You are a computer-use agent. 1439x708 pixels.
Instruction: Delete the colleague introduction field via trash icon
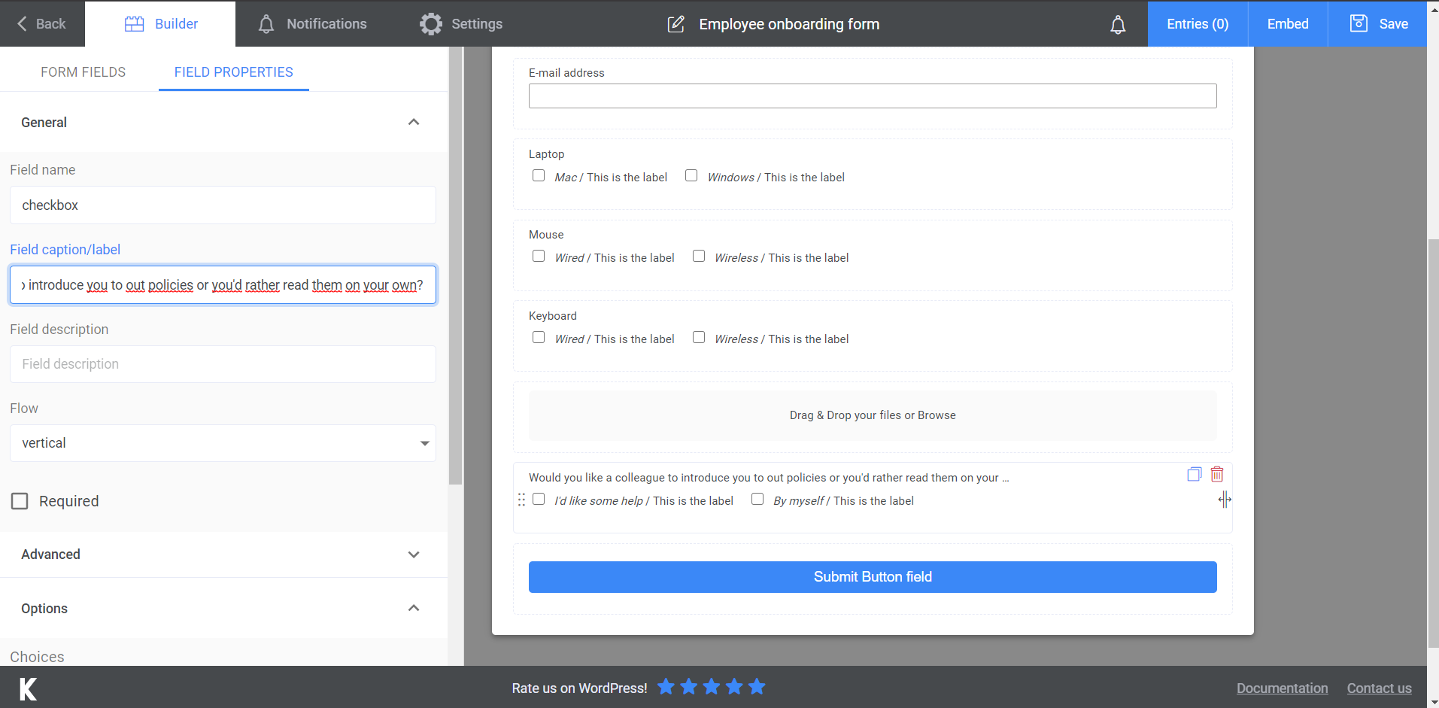(1217, 474)
